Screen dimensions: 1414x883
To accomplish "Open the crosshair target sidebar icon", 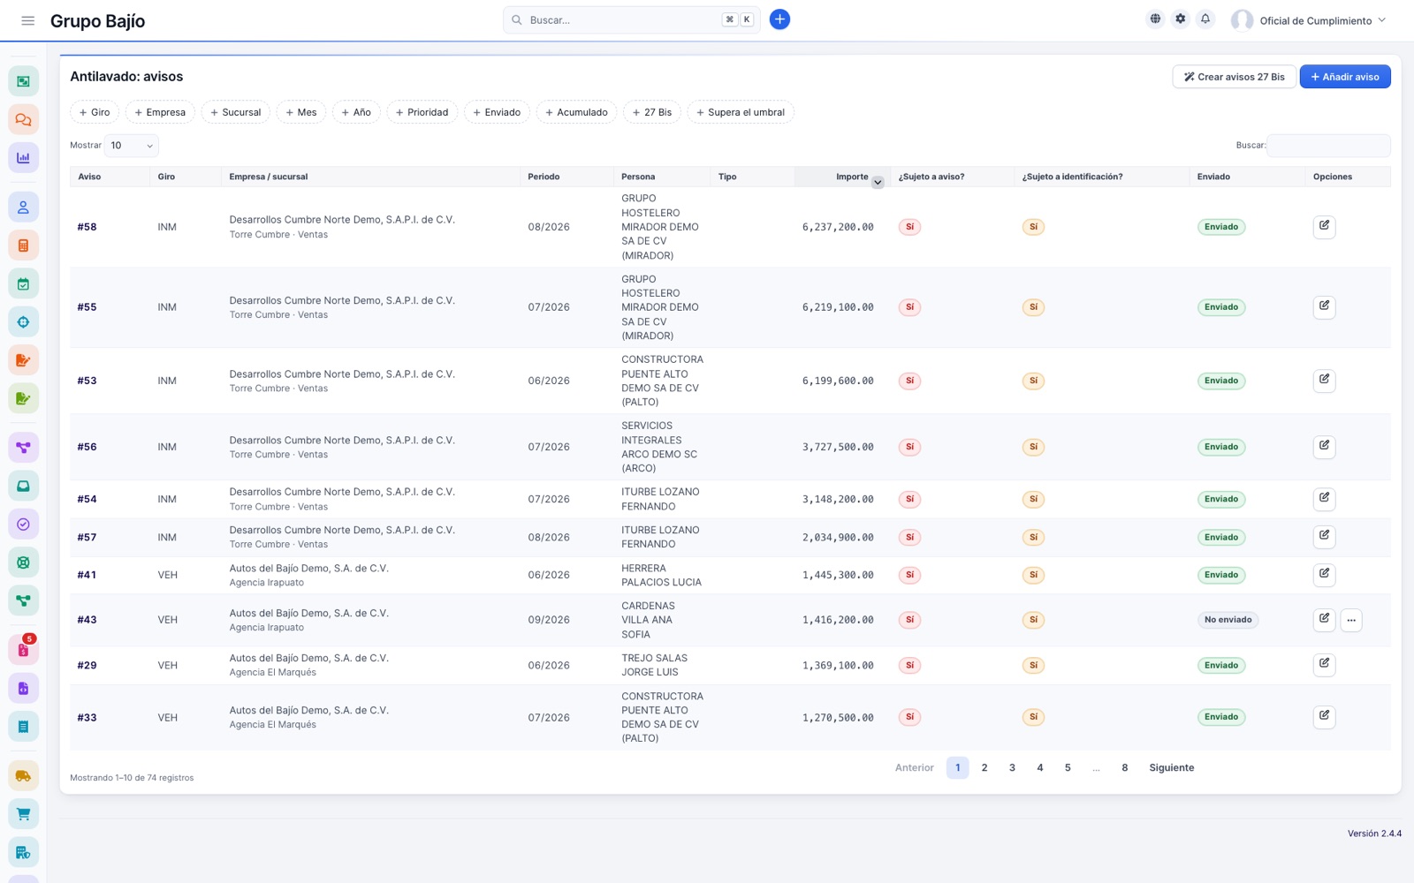I will [24, 321].
